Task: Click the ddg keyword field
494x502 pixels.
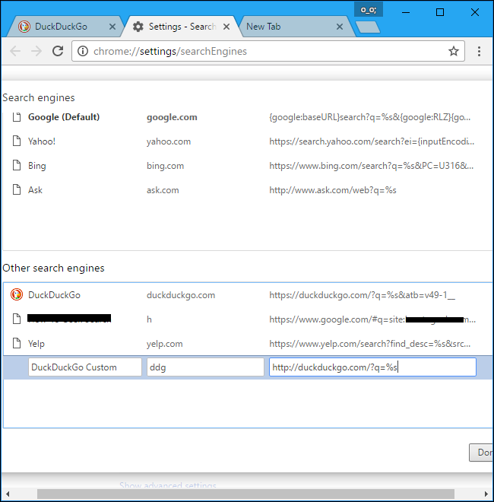Action: [x=205, y=367]
